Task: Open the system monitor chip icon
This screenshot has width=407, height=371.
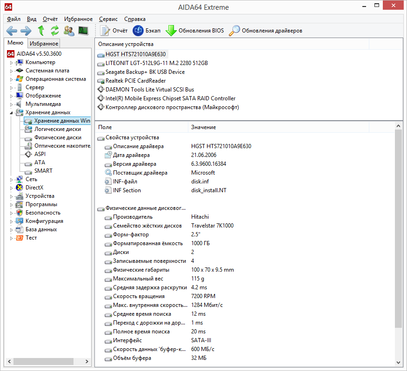Action: [x=83, y=31]
